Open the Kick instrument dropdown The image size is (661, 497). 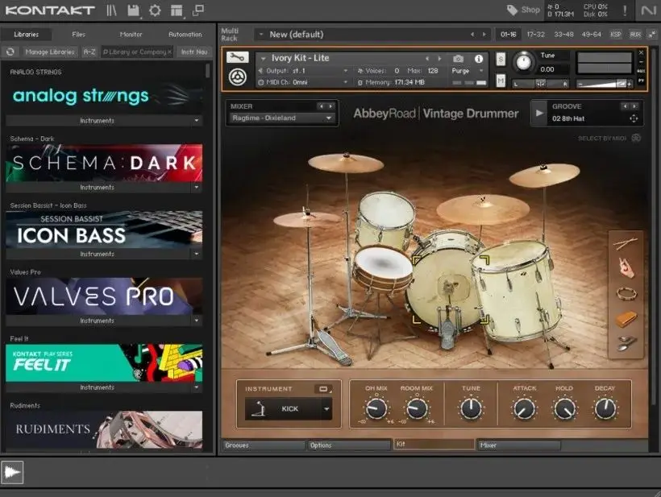326,409
